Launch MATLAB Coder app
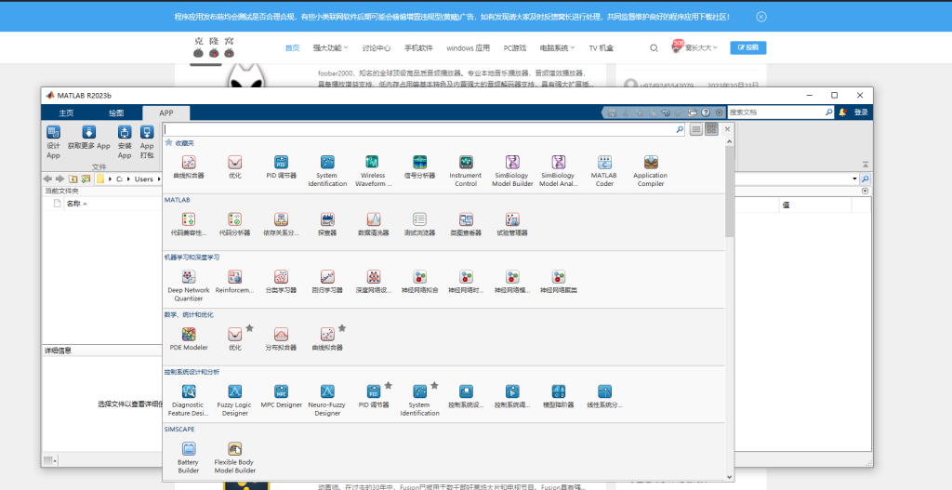 pos(604,171)
